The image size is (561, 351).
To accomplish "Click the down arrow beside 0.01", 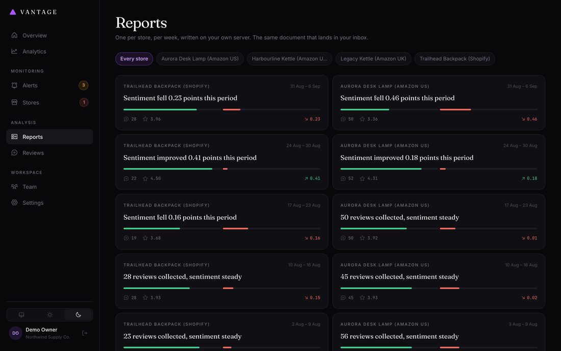I will click(x=523, y=238).
